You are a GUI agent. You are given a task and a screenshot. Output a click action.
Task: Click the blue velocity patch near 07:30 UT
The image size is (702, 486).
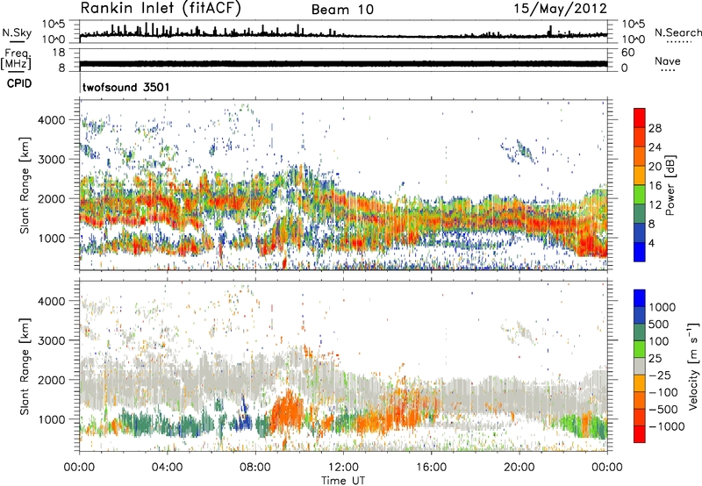tap(243, 418)
